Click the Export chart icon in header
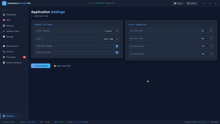The image size is (220, 124). 175,3
